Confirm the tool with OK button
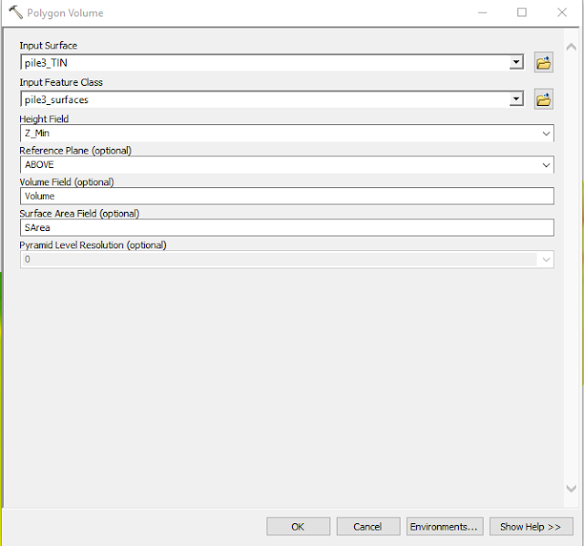This screenshot has width=584, height=546. [x=298, y=527]
